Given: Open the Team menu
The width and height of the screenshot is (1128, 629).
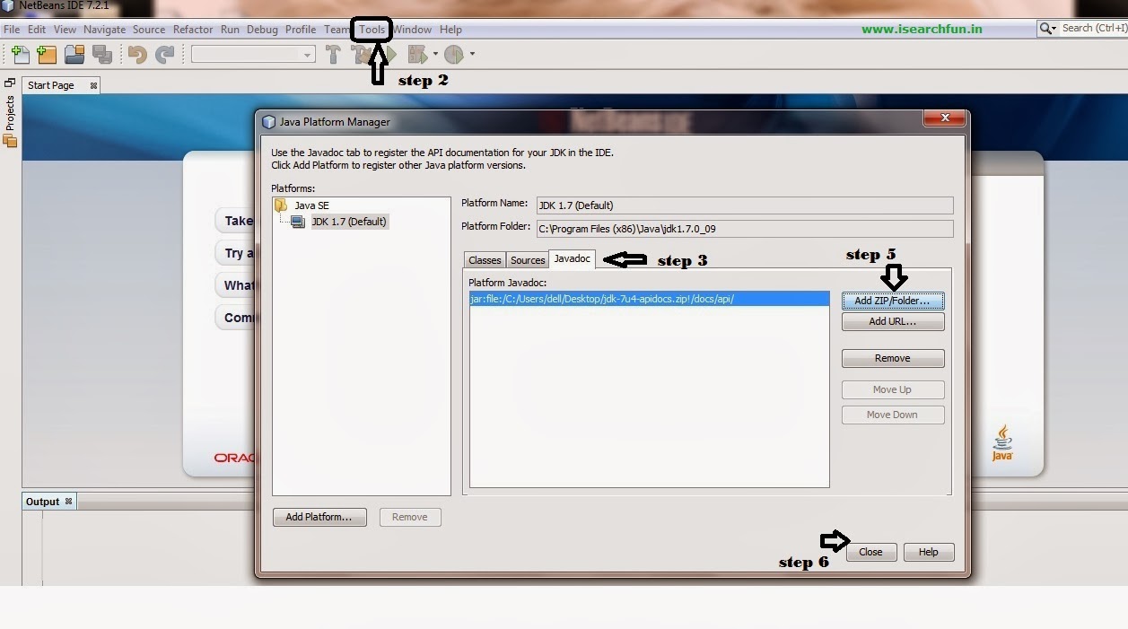Looking at the screenshot, I should [x=337, y=30].
